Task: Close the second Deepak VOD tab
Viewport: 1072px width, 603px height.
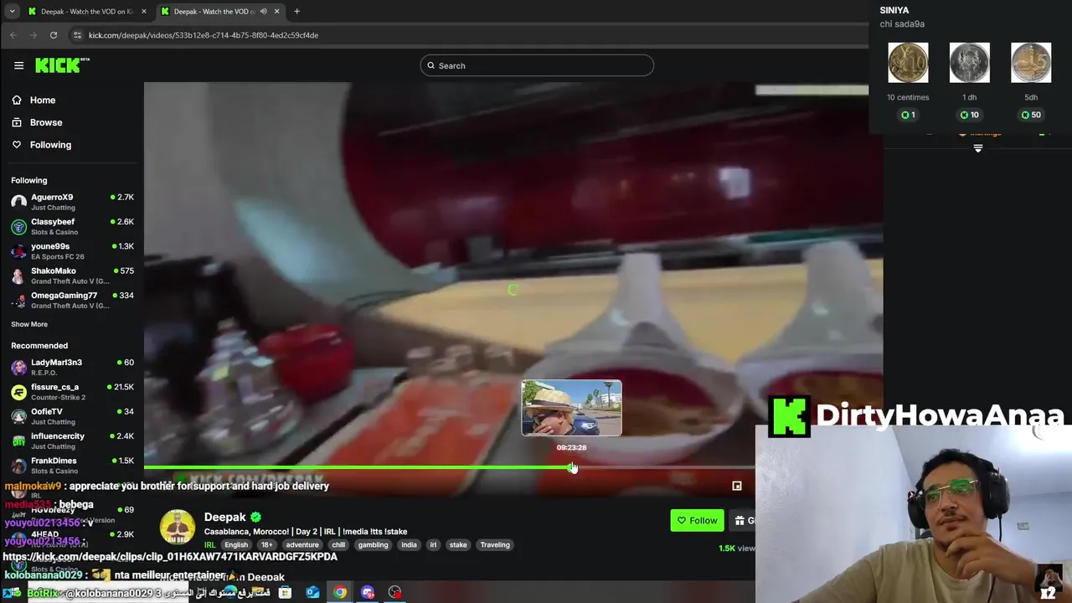Action: coord(276,12)
